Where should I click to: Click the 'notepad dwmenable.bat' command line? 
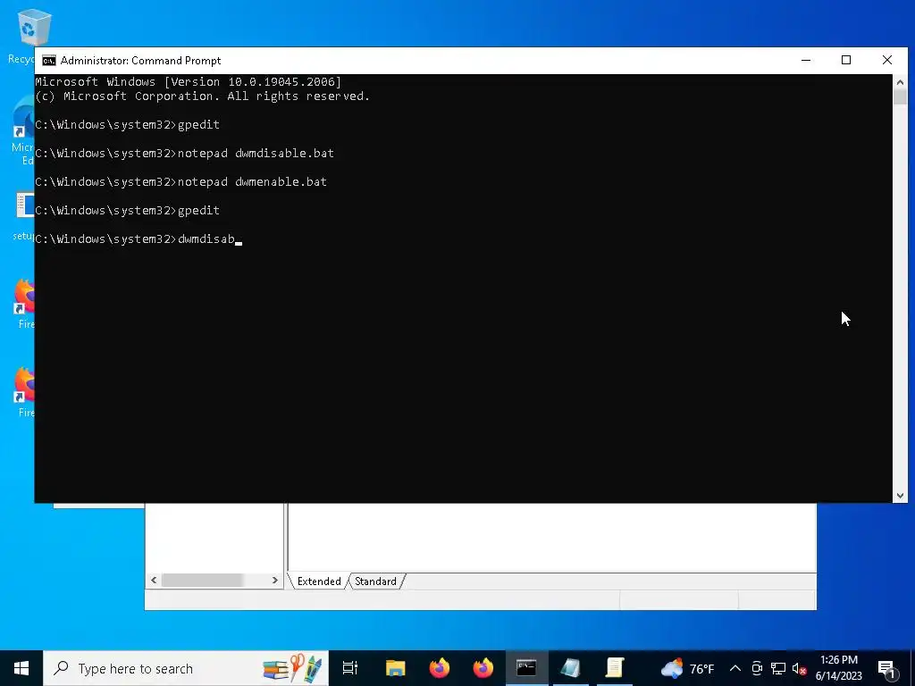180,182
